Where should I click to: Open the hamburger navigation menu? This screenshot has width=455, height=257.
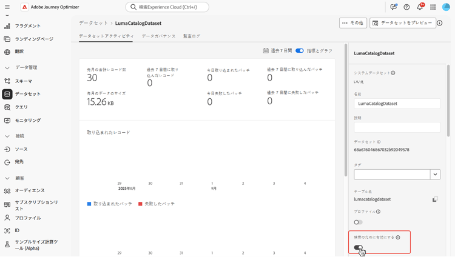coord(7,7)
